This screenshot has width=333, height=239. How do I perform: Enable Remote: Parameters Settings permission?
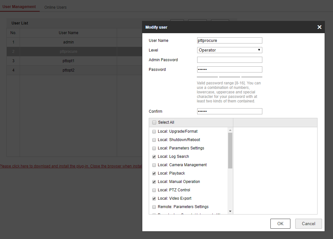[154, 207]
